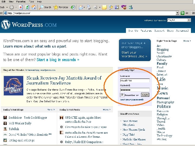Click the Urban Semiotic blog avatar
195x146 pixels.
click(x=5, y=134)
